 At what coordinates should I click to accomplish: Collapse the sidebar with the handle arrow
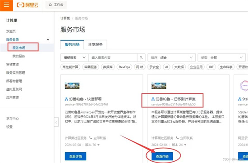[x=56, y=122]
